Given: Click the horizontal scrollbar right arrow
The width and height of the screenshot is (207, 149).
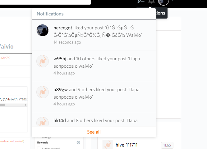Looking at the screenshot, I should click(26, 105).
